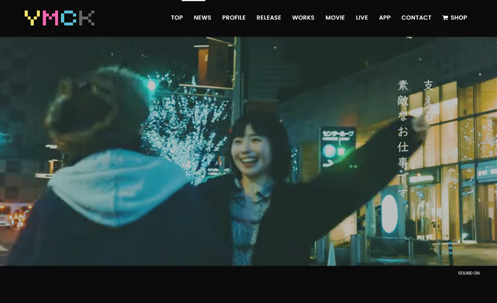Select LIVE in the navigation bar
This screenshot has width=497, height=303.
(x=362, y=18)
